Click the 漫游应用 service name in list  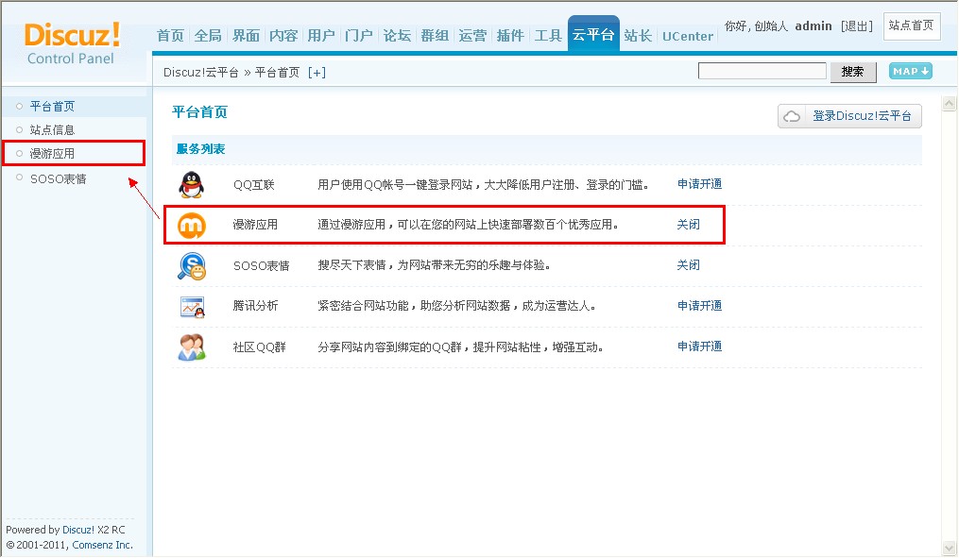tap(255, 225)
